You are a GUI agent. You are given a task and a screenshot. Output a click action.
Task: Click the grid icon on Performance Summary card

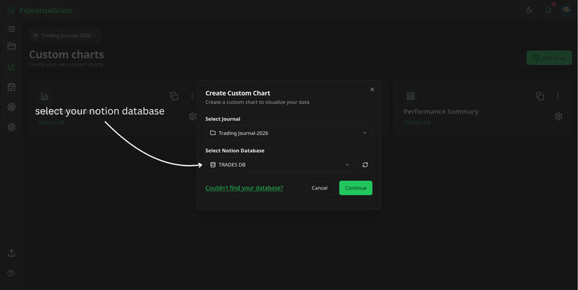(410, 96)
